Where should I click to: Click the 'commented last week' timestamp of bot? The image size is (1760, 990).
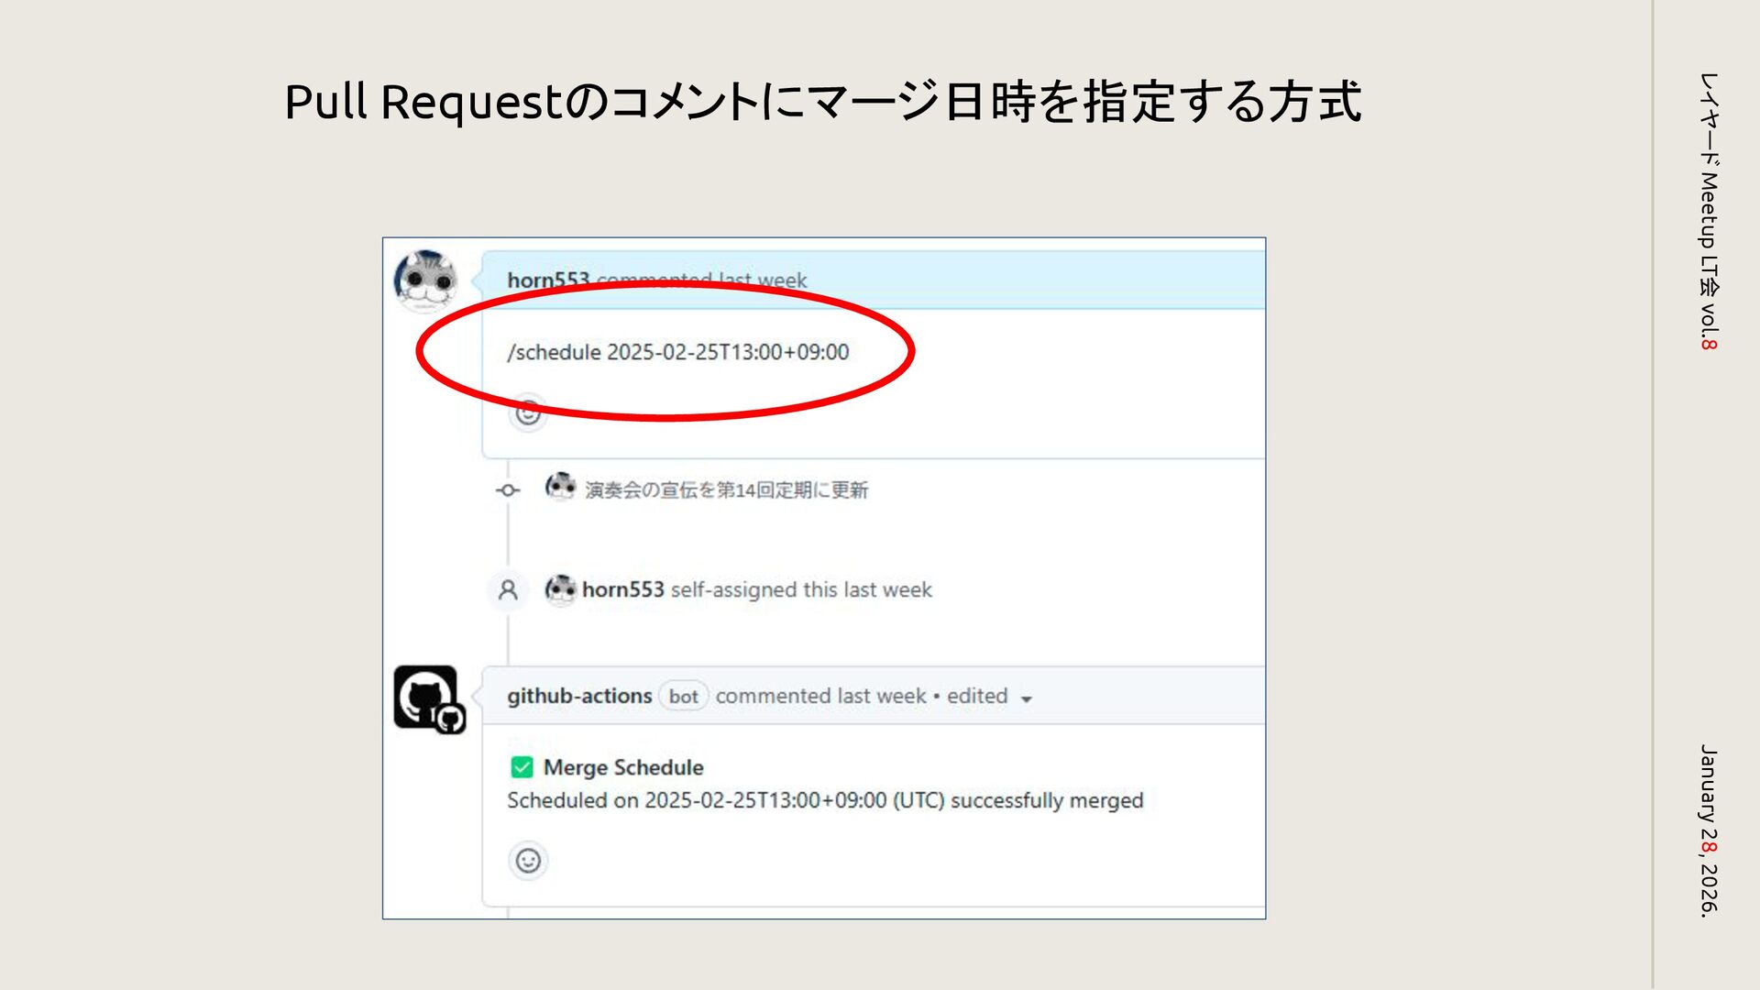coord(820,697)
